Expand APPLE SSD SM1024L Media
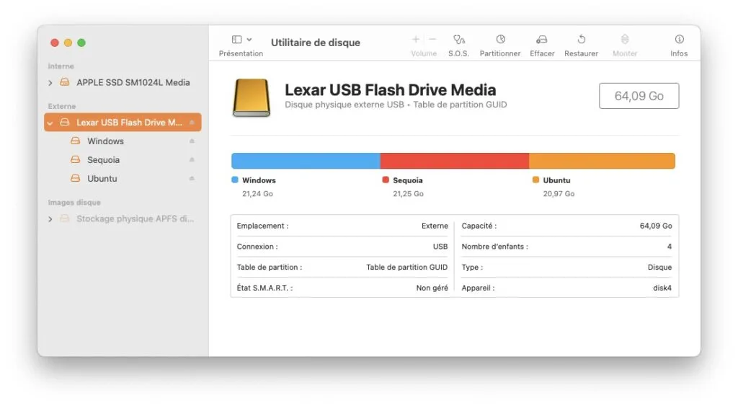Image resolution: width=738 pixels, height=406 pixels. pyautogui.click(x=50, y=83)
